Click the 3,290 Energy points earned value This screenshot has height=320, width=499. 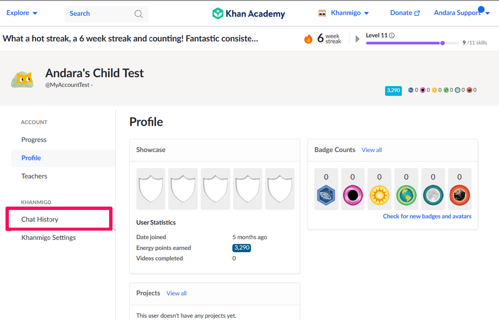click(x=242, y=248)
